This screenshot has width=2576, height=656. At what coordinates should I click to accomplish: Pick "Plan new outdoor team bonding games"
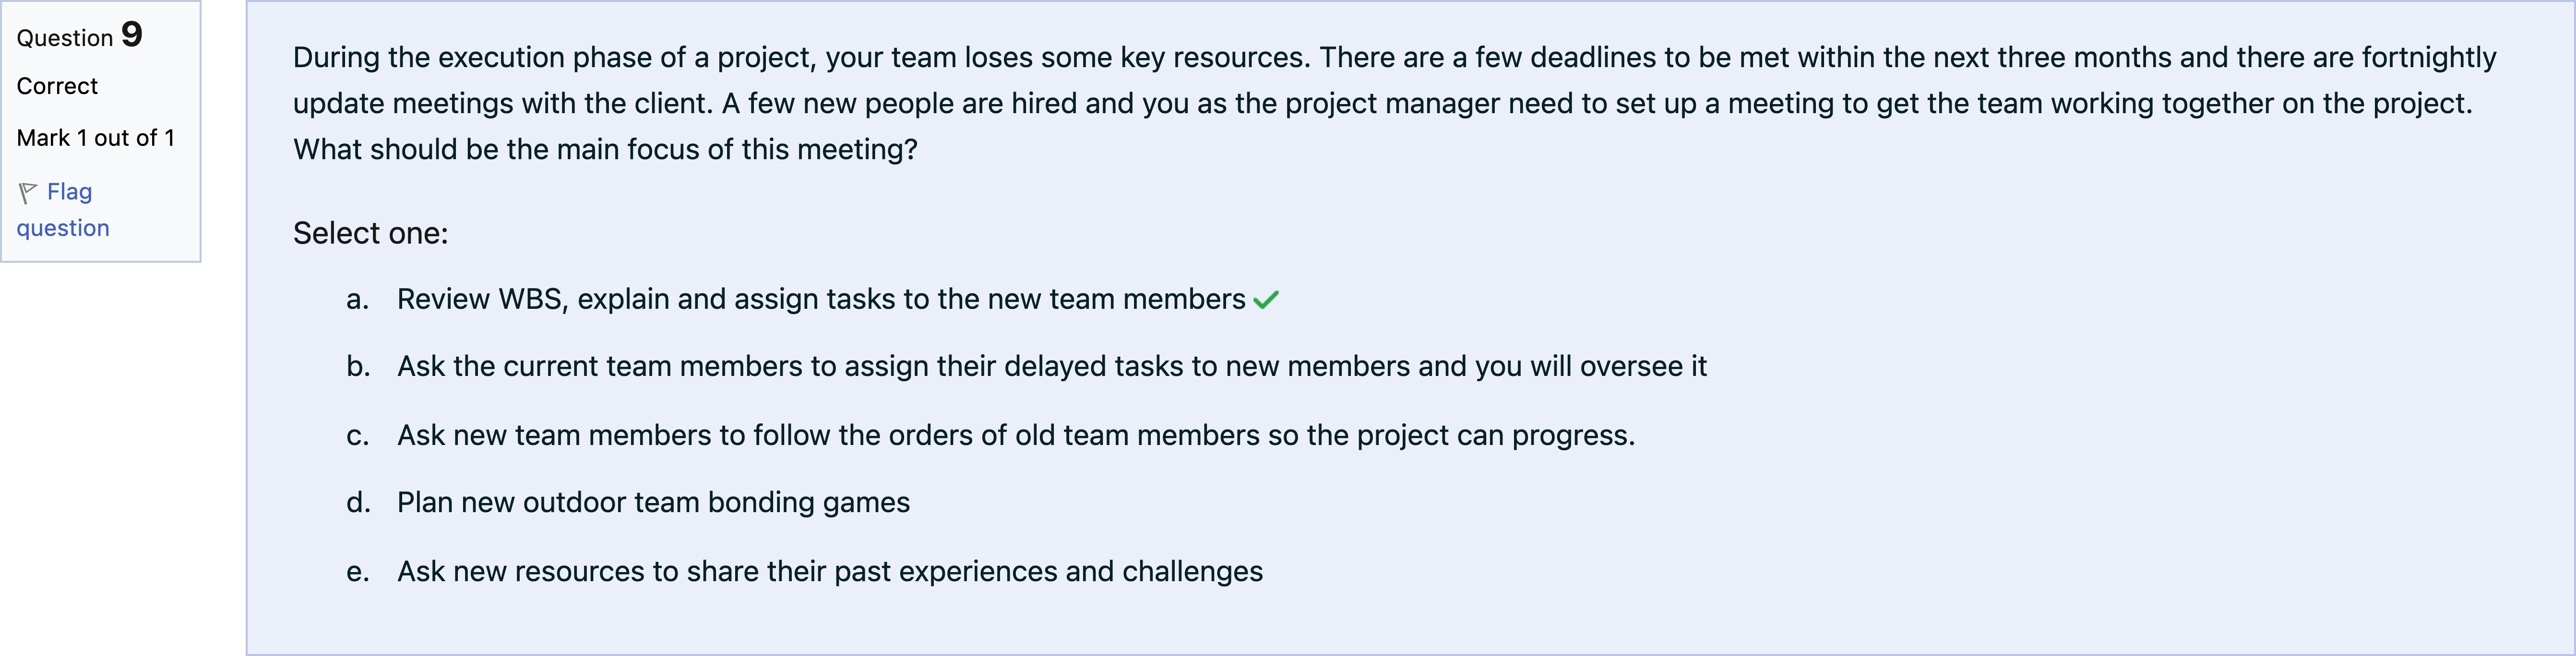click(x=653, y=503)
